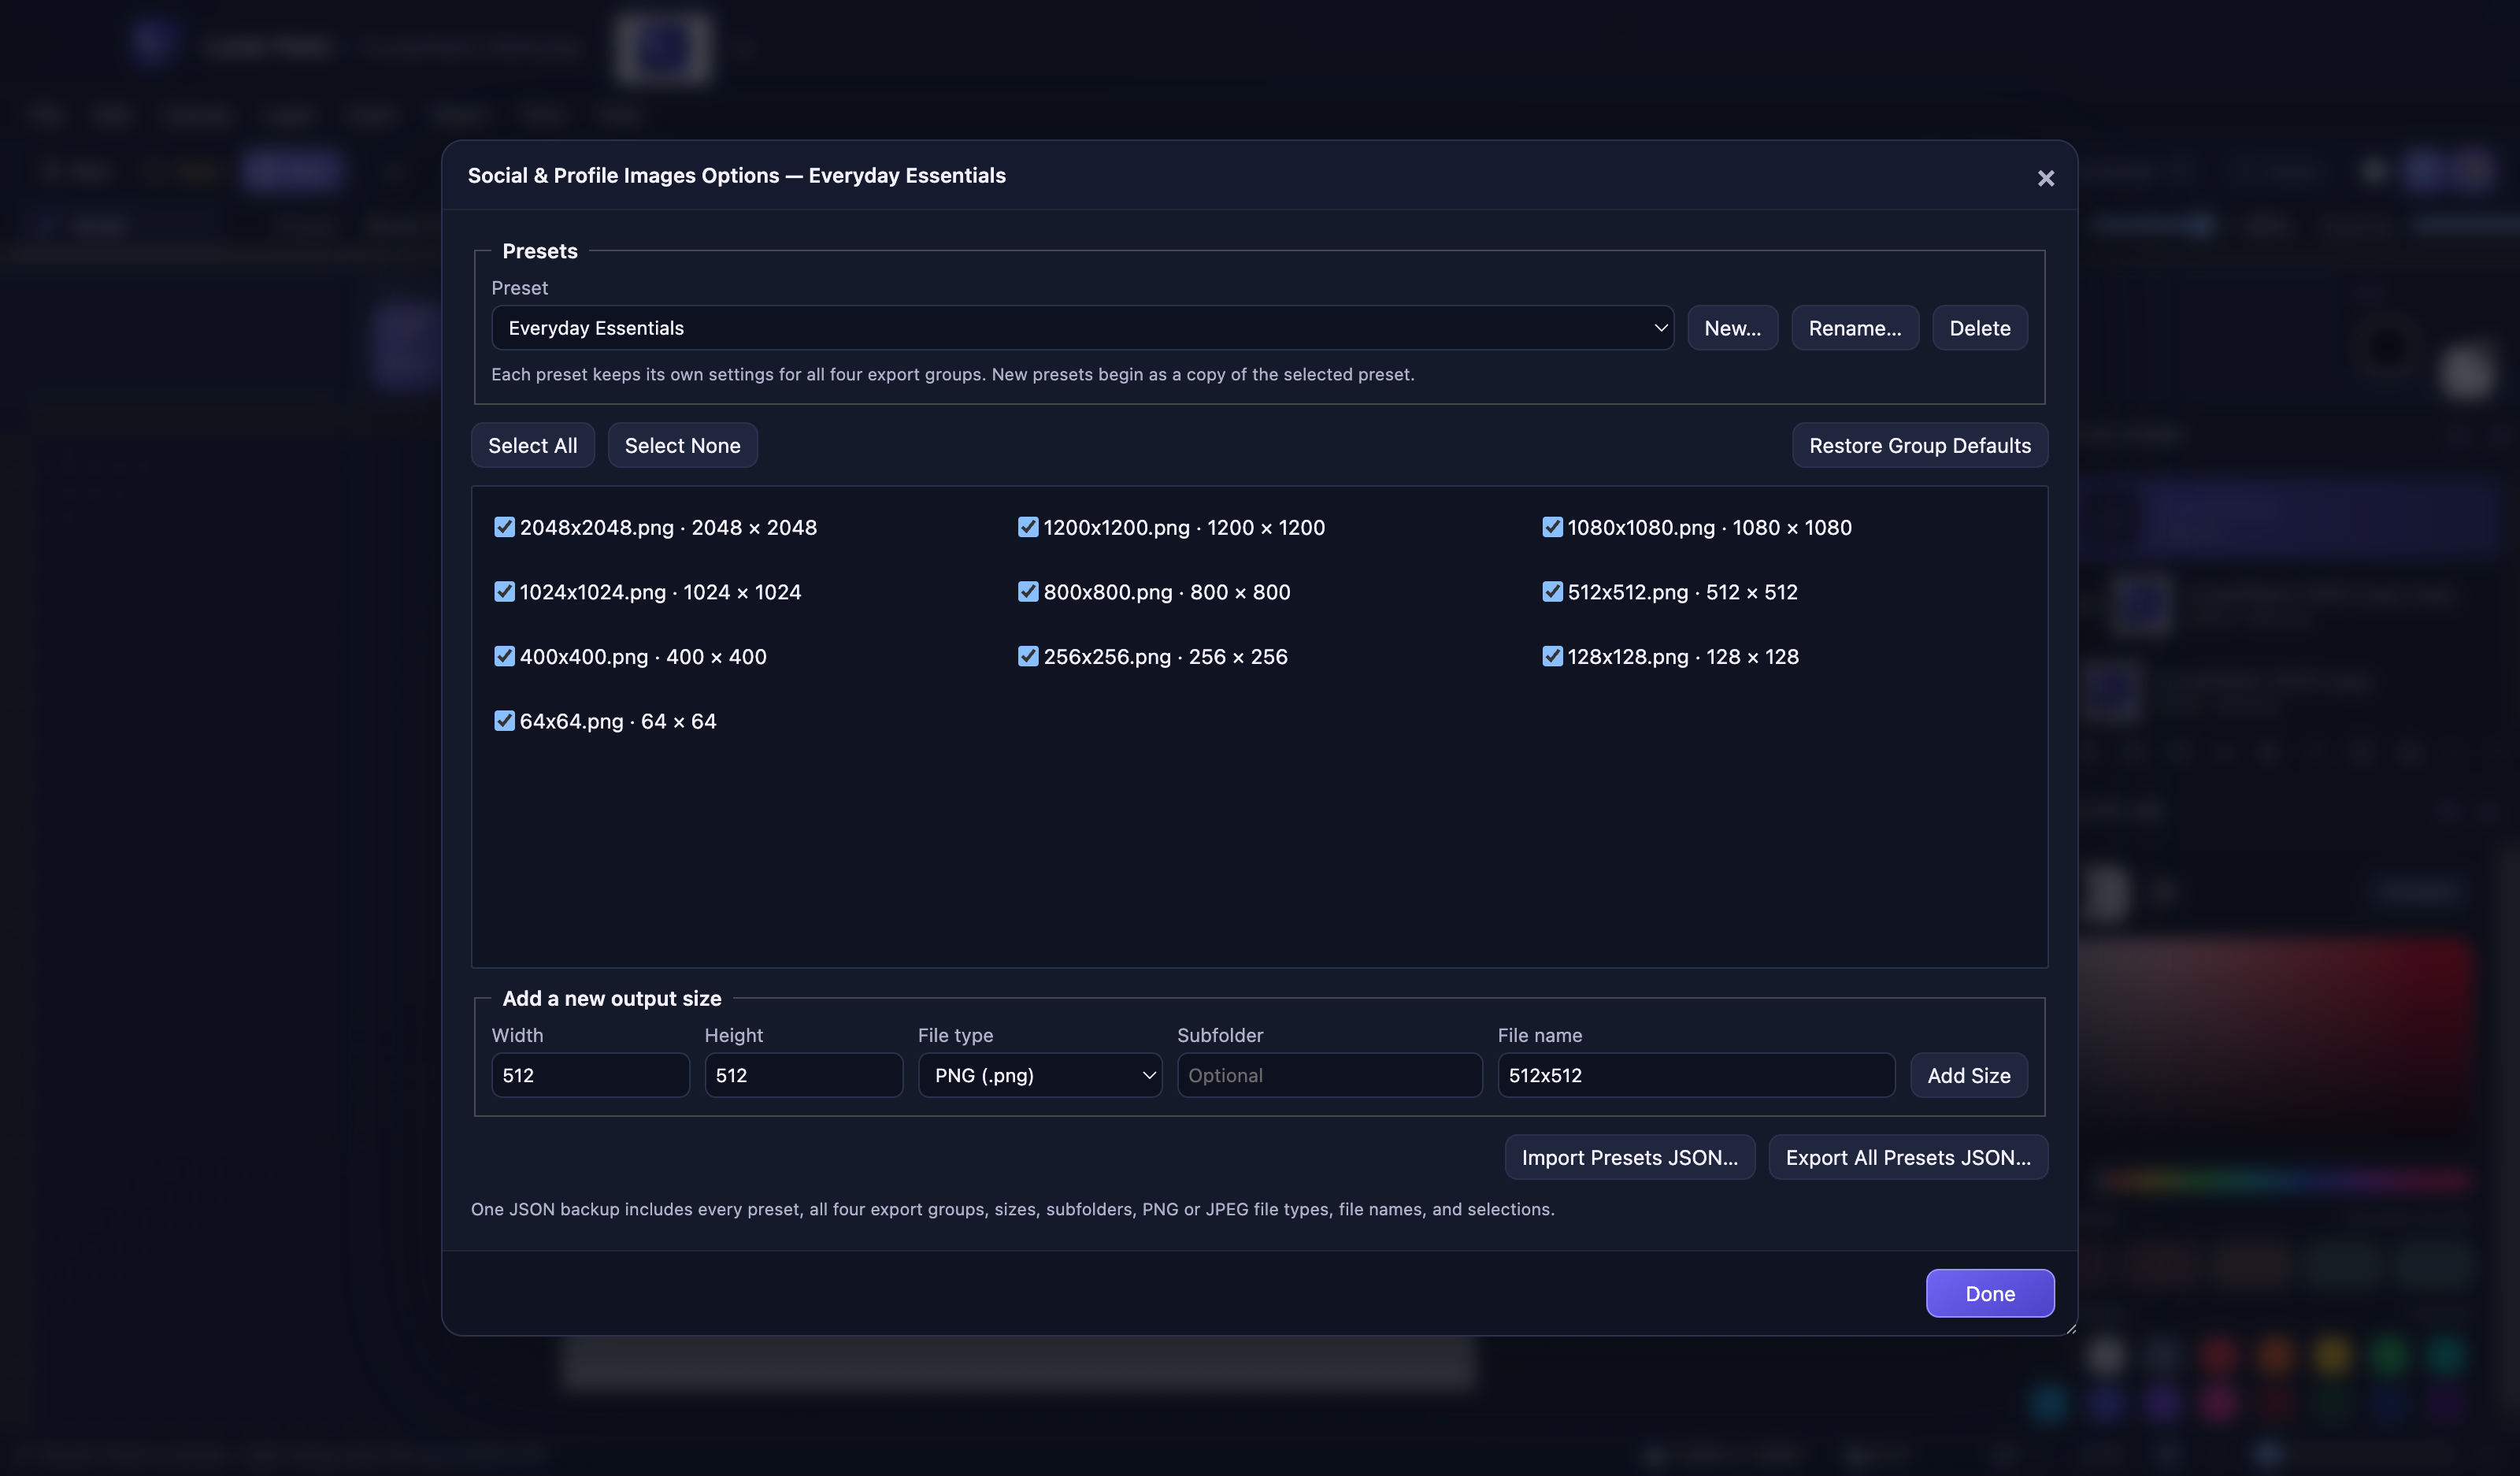Image resolution: width=2520 pixels, height=1476 pixels.
Task: Click the dialog resize grip corner
Action: point(2070,1328)
